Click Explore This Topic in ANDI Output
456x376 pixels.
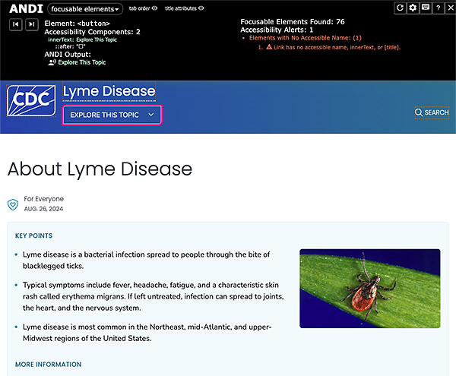tap(82, 62)
